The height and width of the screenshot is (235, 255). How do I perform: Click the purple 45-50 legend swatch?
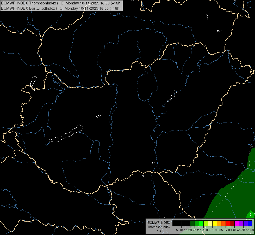pos(241,223)
